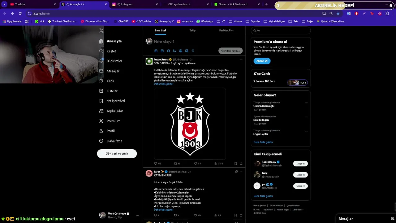
Task: Click Daha fazla göster under Neler oluyor
Action: point(263,142)
